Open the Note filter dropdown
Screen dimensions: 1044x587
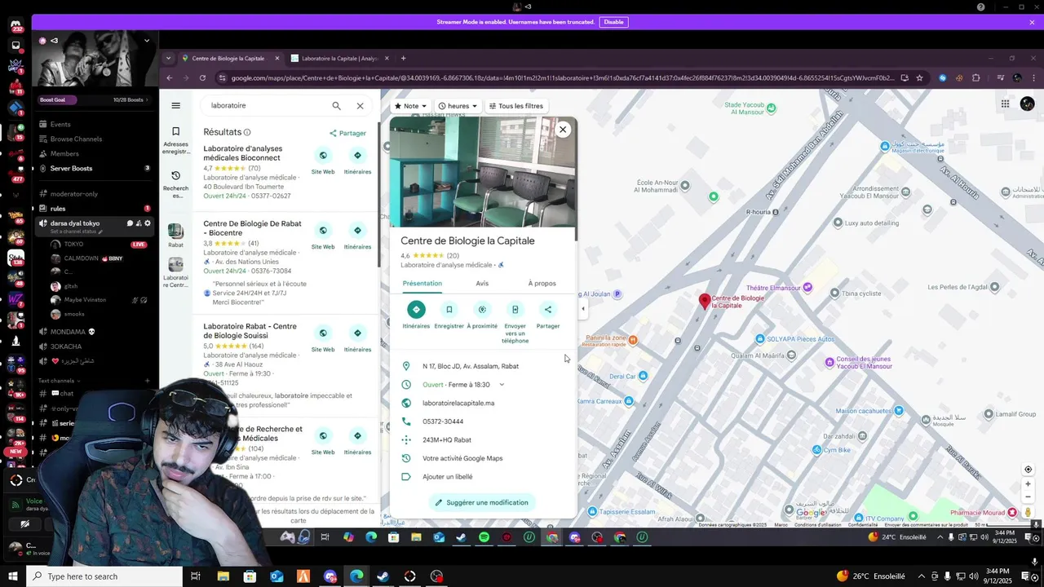410,106
